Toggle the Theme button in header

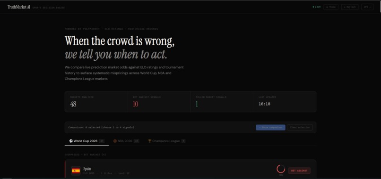[331, 7]
